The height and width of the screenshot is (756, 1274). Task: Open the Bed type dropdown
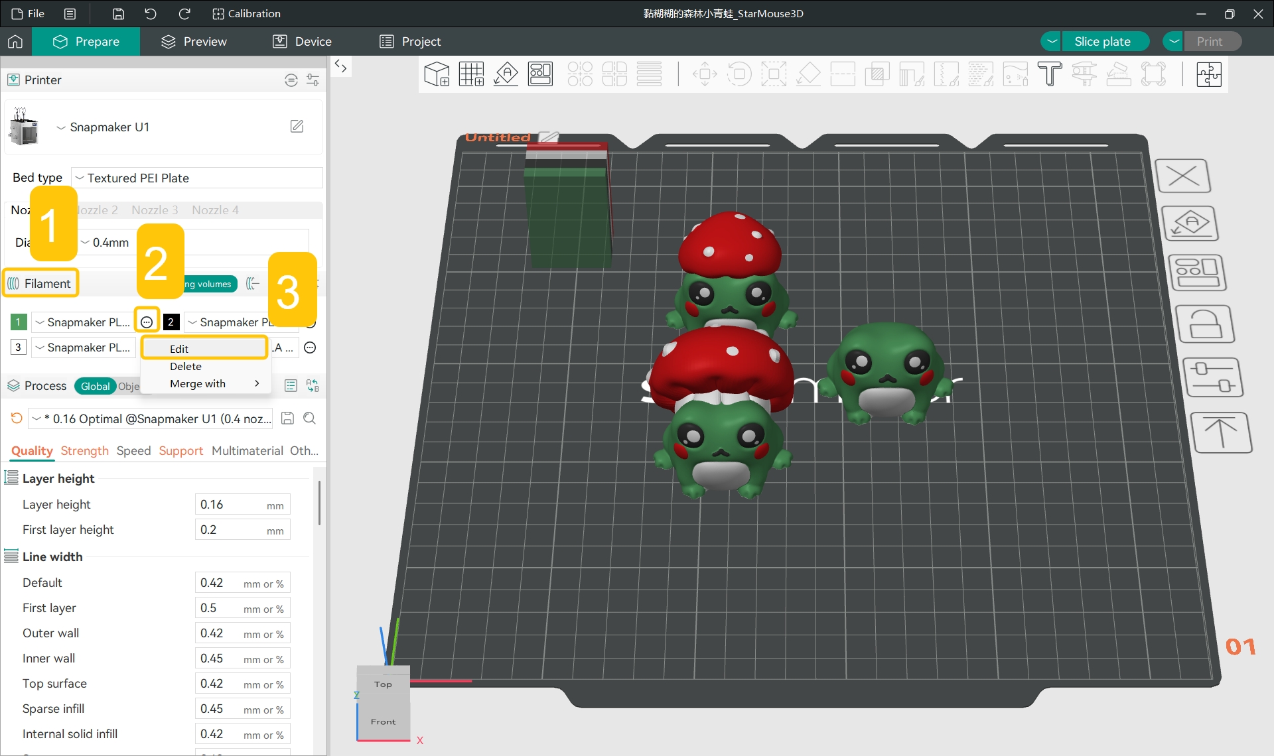coord(197,178)
